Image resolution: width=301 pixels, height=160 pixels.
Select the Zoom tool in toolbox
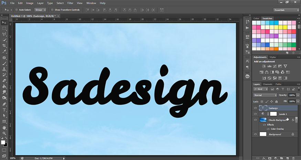tap(4, 133)
